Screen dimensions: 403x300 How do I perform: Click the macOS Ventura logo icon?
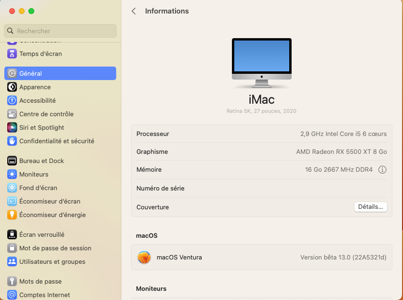click(144, 257)
